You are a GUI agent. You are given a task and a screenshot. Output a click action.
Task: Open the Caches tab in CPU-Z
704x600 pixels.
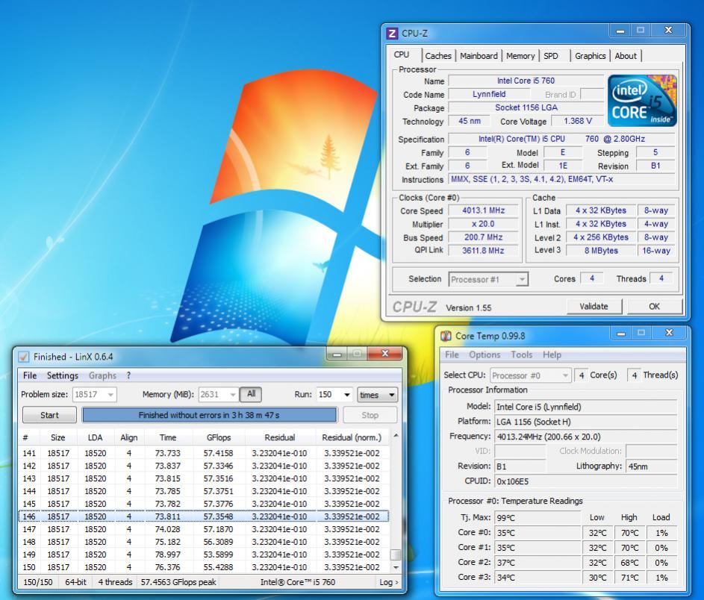438,56
